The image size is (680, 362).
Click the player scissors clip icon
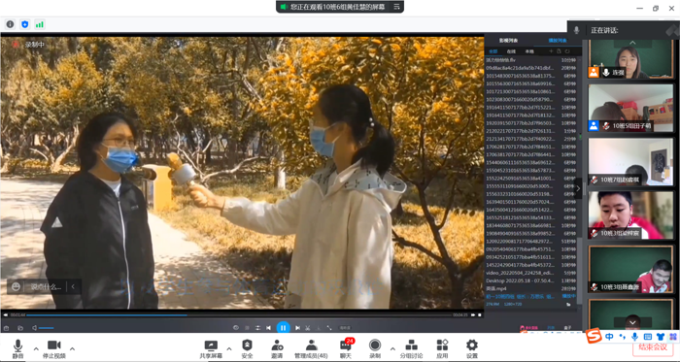click(x=308, y=328)
